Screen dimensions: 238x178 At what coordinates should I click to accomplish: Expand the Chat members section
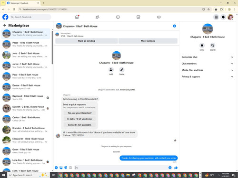[207, 64]
